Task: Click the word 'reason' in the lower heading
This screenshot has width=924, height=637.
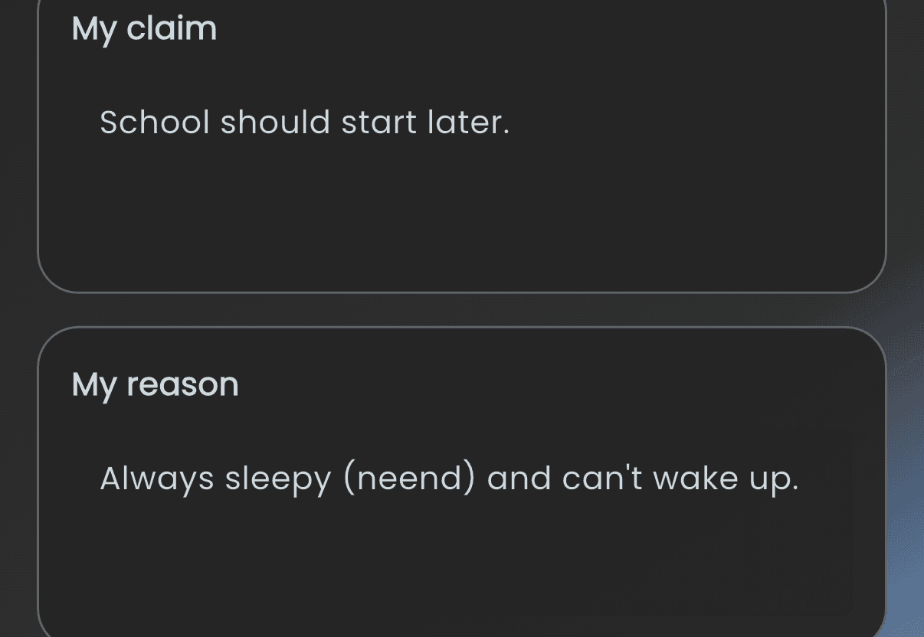Action: [x=182, y=384]
